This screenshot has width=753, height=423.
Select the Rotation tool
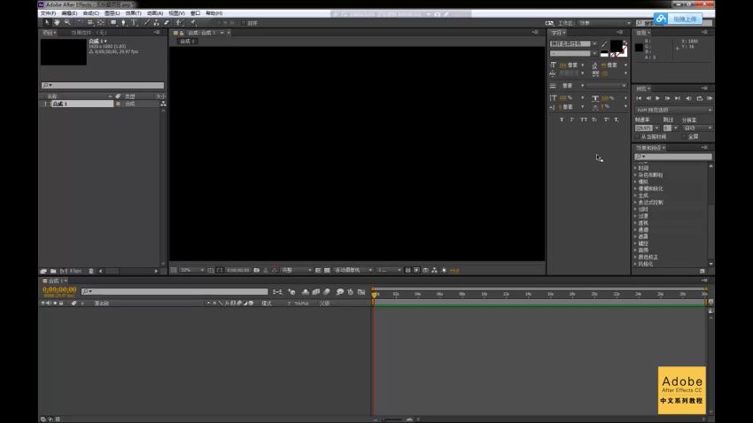click(x=80, y=22)
